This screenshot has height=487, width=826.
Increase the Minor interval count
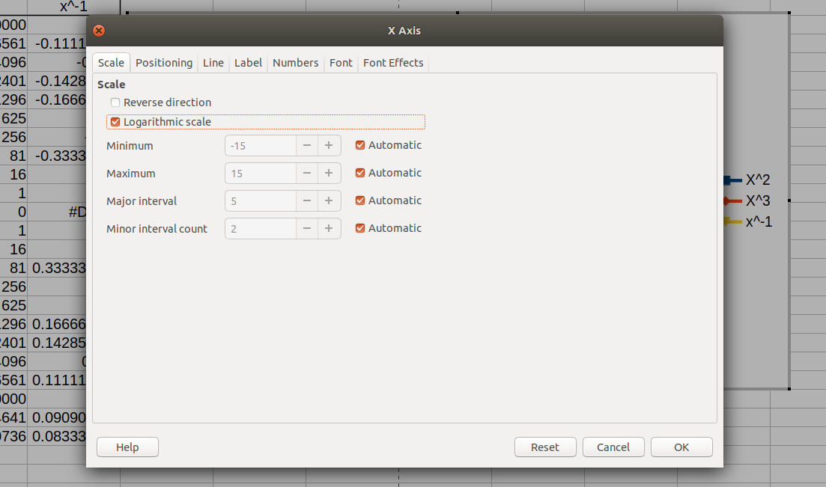tap(329, 228)
